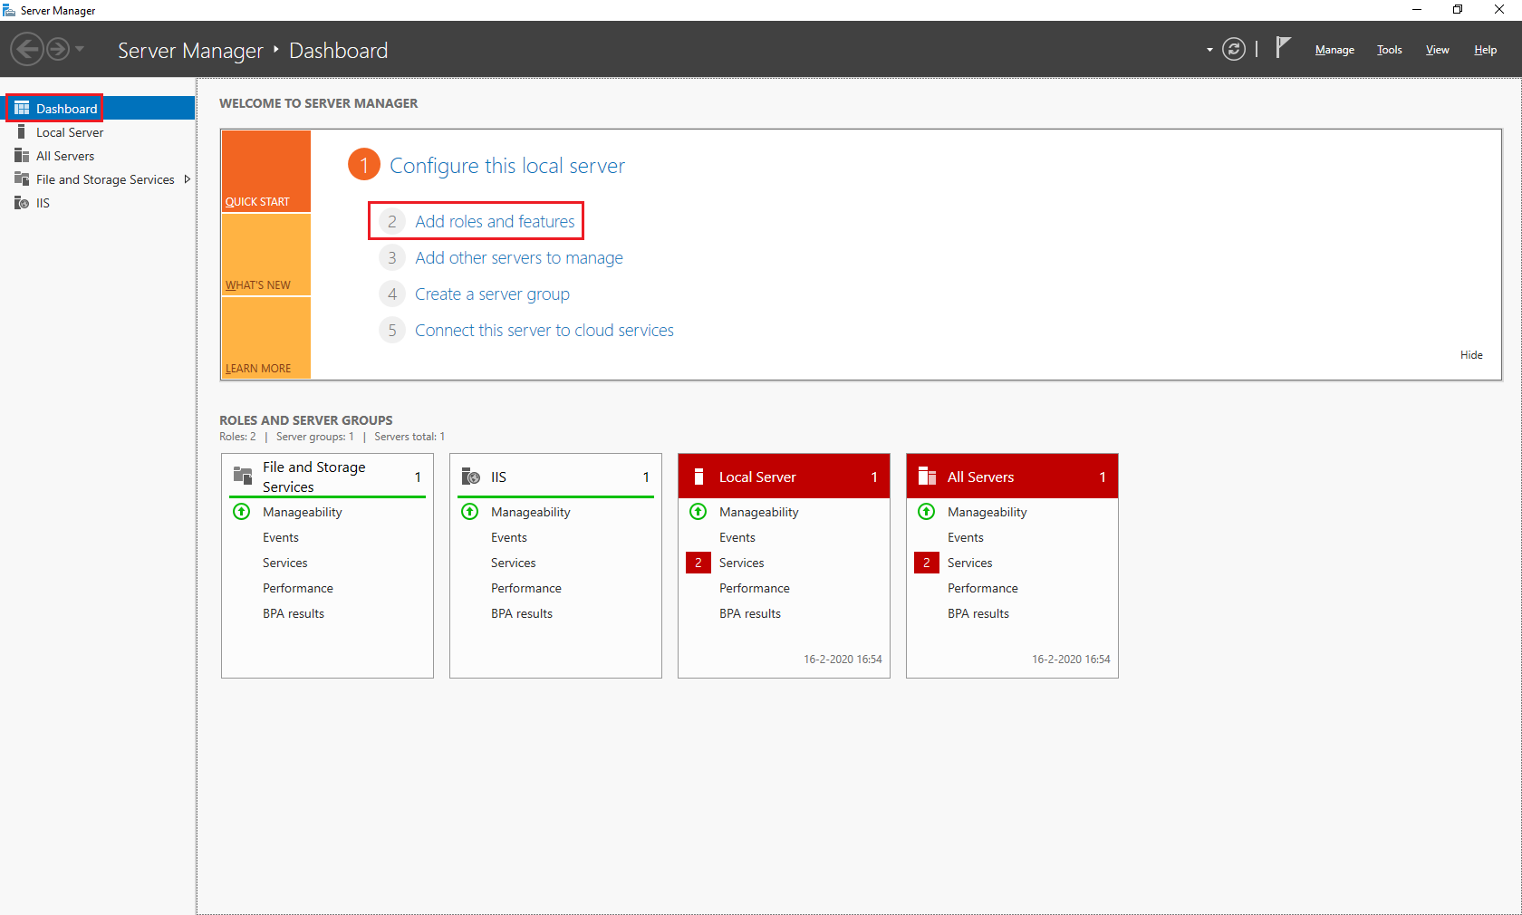1522x915 pixels.
Task: Select the LEARN MORE tile
Action: [266, 338]
